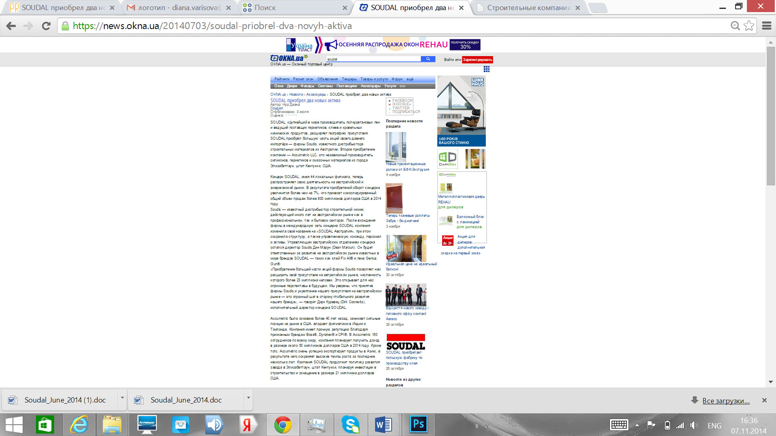Image resolution: width=776 pixels, height=436 pixels.
Task: Open the volume control in the tray
Action: (x=694, y=425)
